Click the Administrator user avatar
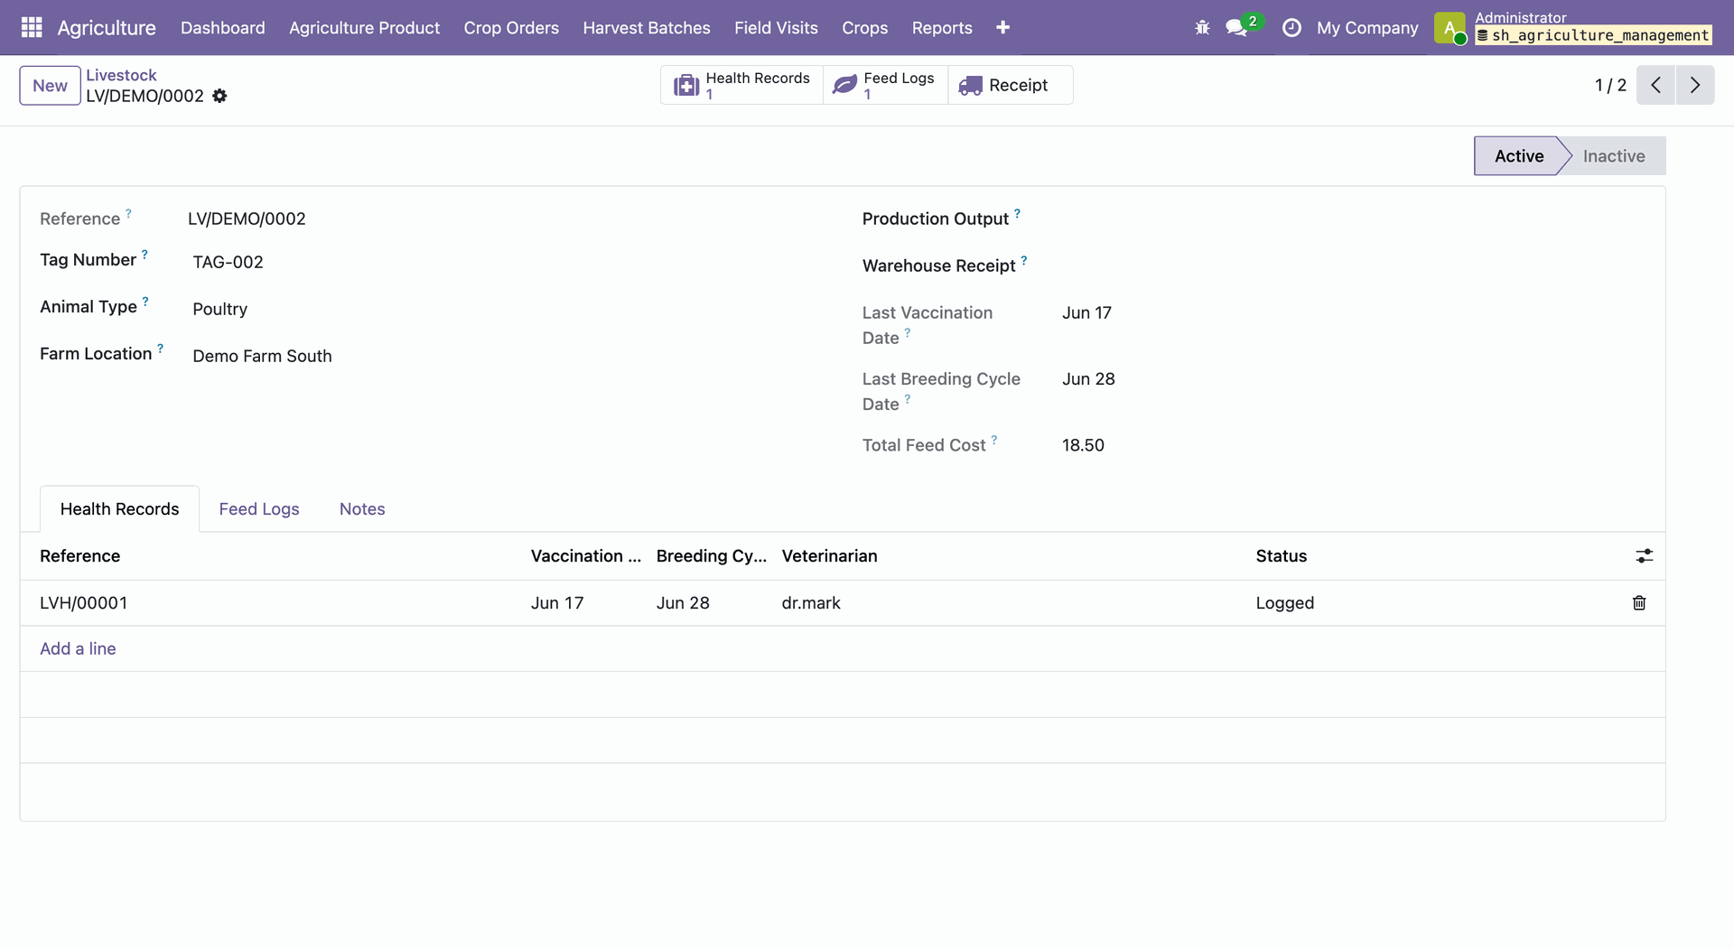 (1450, 28)
